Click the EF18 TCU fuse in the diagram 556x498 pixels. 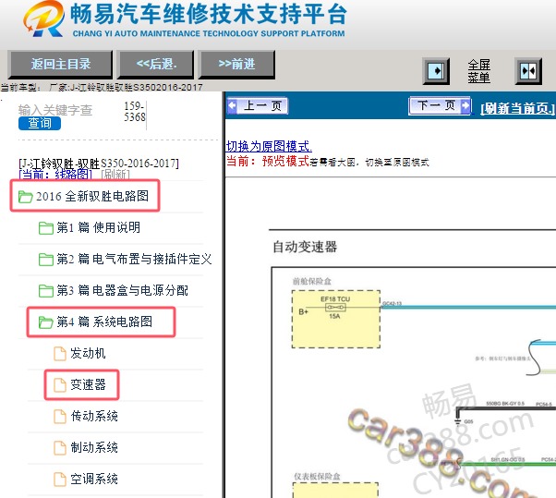(x=335, y=307)
